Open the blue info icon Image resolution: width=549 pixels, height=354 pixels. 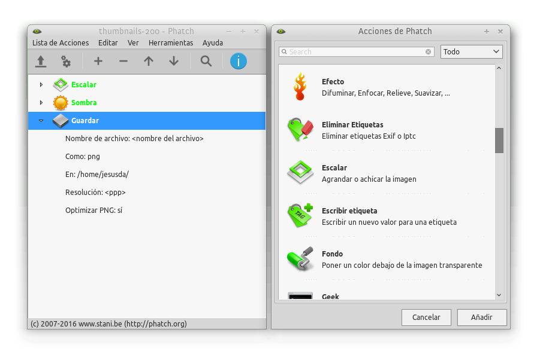pos(239,61)
